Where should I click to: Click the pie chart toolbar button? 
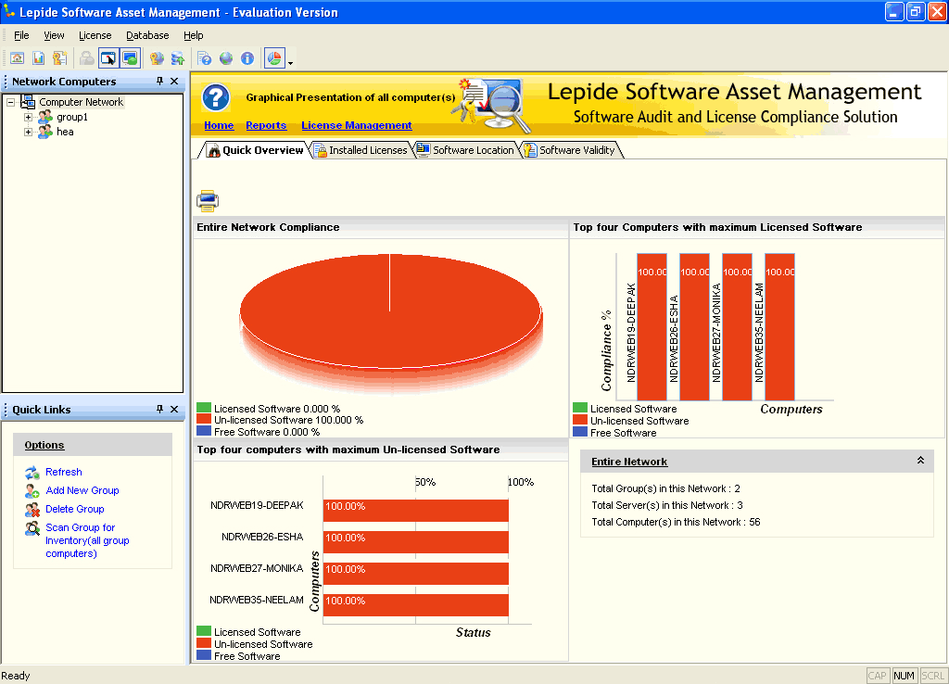pyautogui.click(x=274, y=58)
